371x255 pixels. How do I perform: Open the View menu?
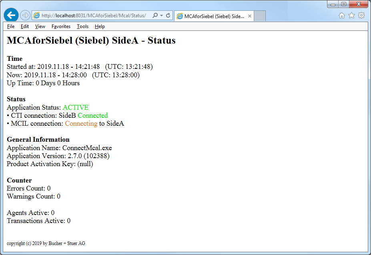(x=40, y=26)
